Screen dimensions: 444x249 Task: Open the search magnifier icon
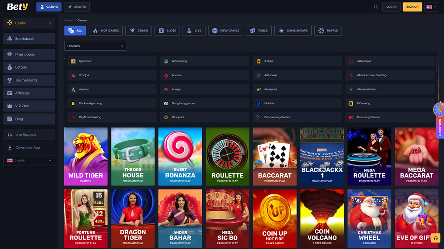[375, 7]
